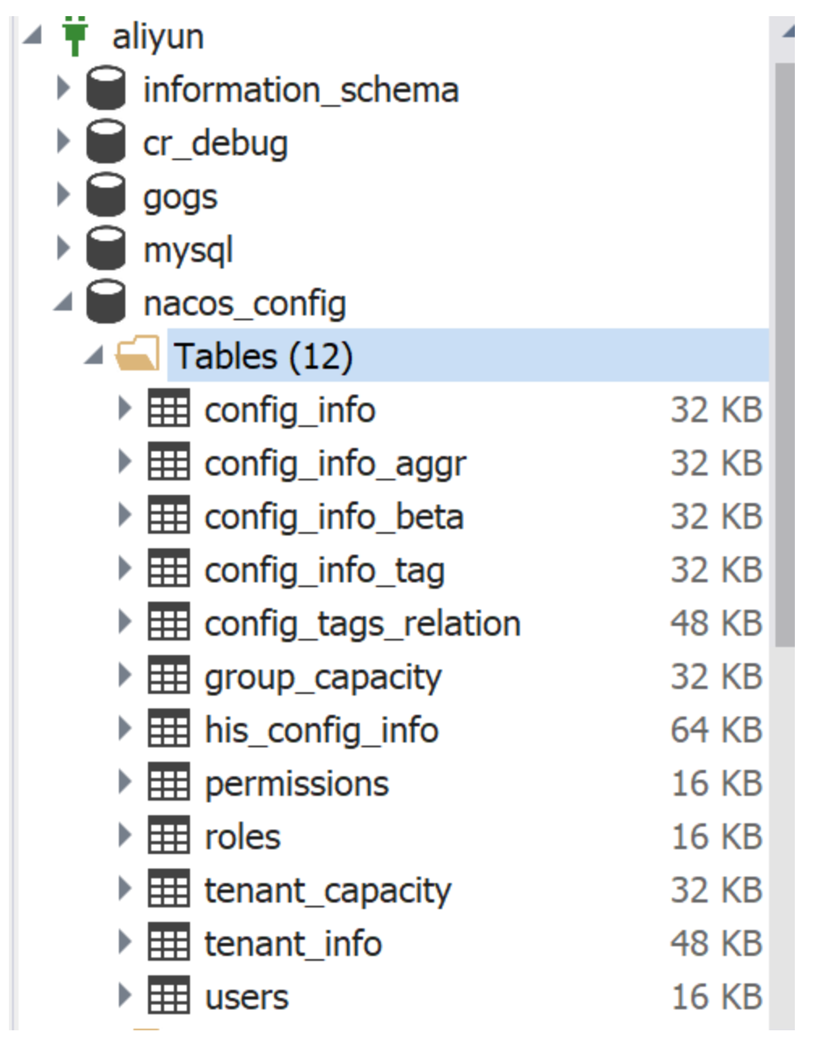Expand the mysql database node
The height and width of the screenshot is (1057, 828).
coord(63,248)
